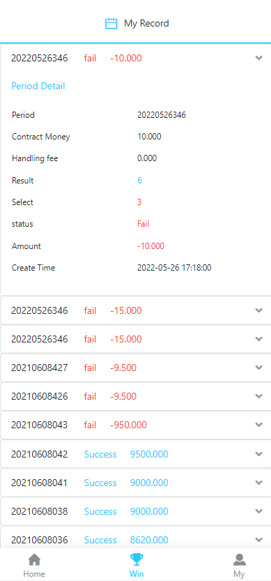Screen dimensions: 271x581
Task: Click the calendar icon beside My Record
Action: (x=111, y=24)
